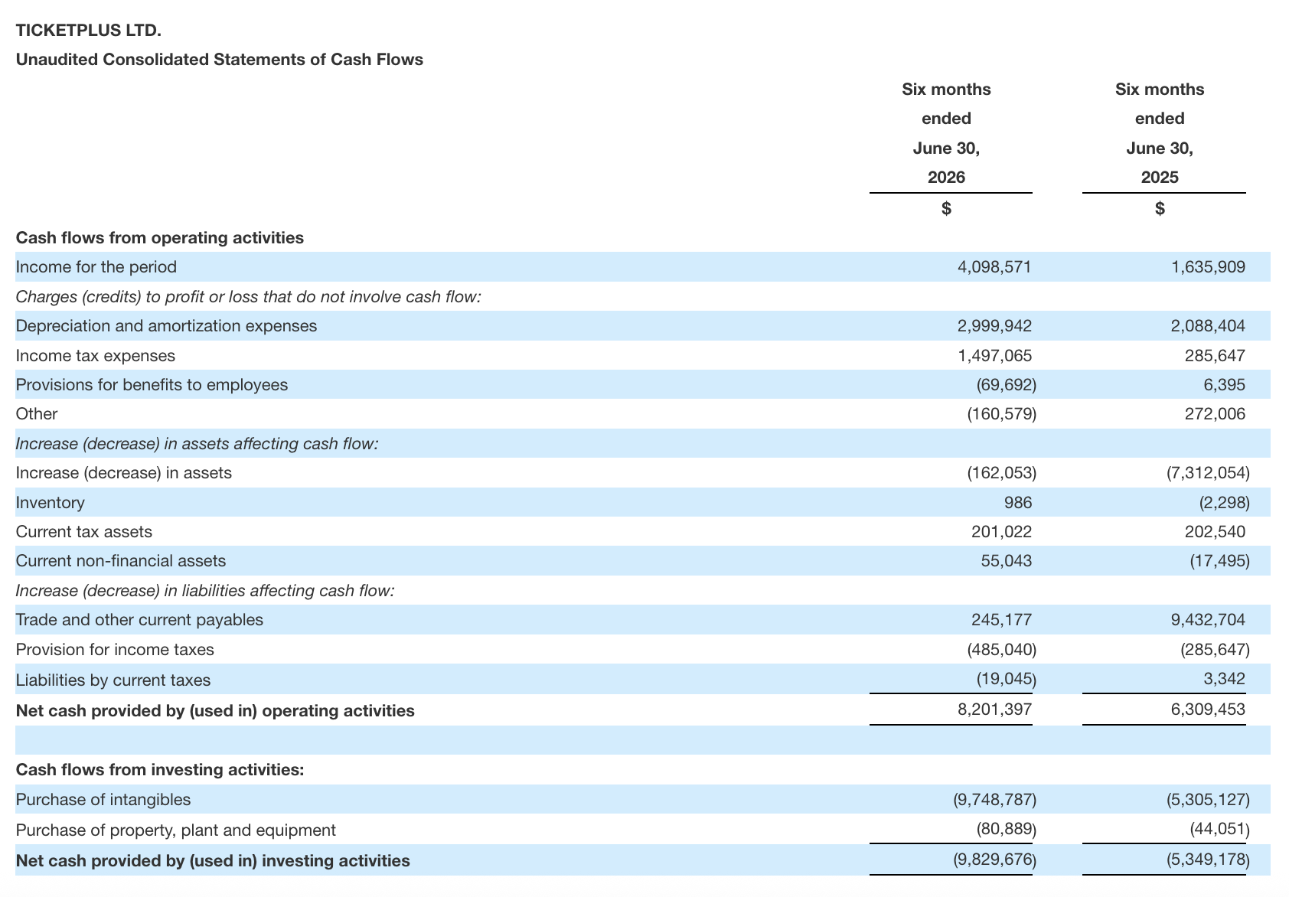Viewport: 1289px width, 897px height.
Task: Click the Current tax assets label
Action: 84,532
